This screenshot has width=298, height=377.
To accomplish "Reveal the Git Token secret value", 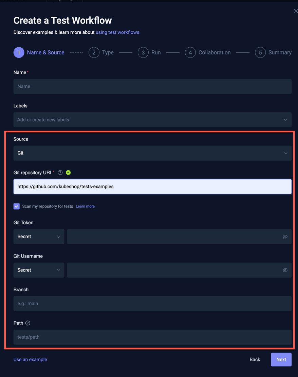I will [x=285, y=236].
